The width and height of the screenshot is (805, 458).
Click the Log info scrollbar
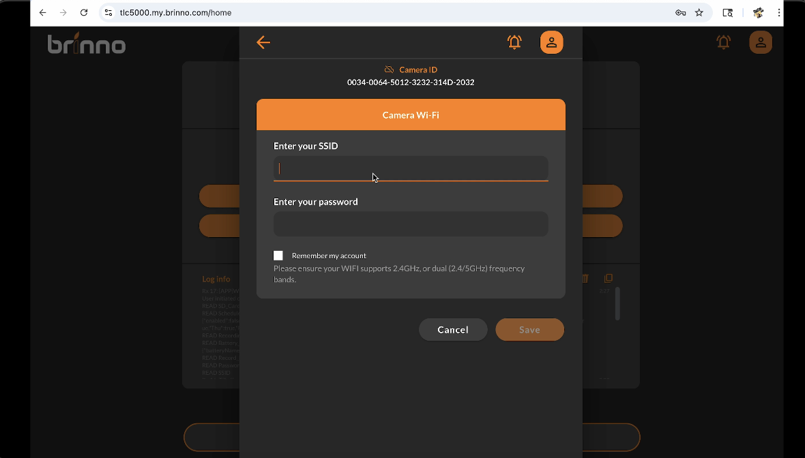click(x=617, y=303)
